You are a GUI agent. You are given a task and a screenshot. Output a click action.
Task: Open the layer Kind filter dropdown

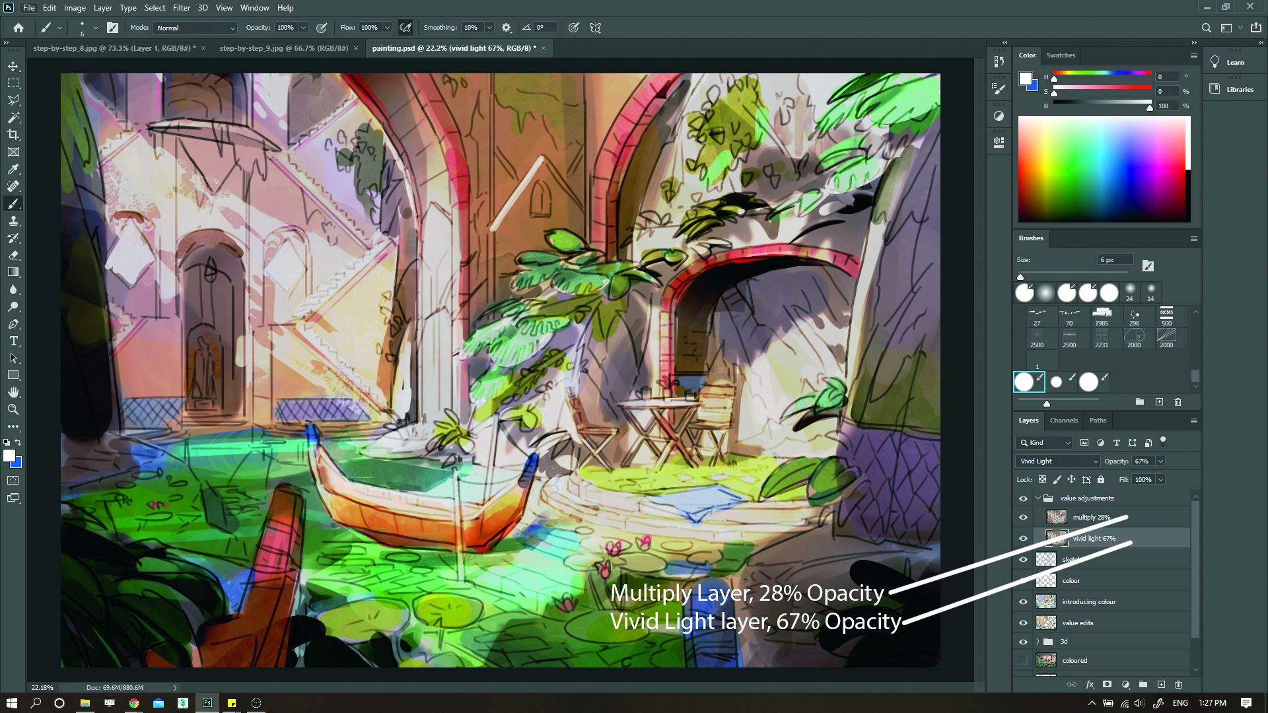click(x=1044, y=443)
